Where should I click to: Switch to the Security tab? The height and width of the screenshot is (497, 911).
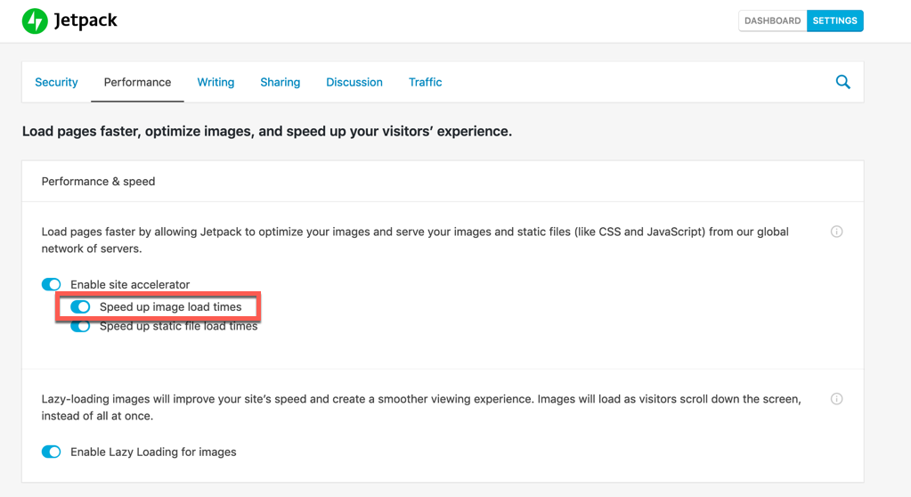click(x=56, y=82)
